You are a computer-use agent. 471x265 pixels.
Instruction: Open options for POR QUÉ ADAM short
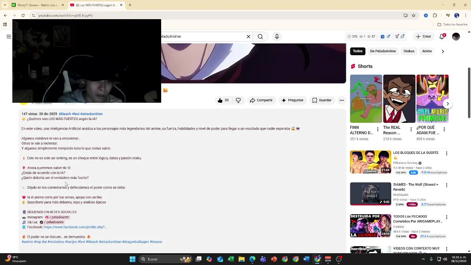click(x=444, y=130)
